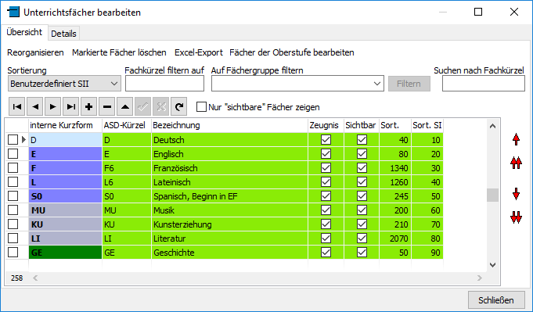Select the Deutsch name cell
Image resolution: width=533 pixels, height=312 pixels.
click(x=229, y=140)
